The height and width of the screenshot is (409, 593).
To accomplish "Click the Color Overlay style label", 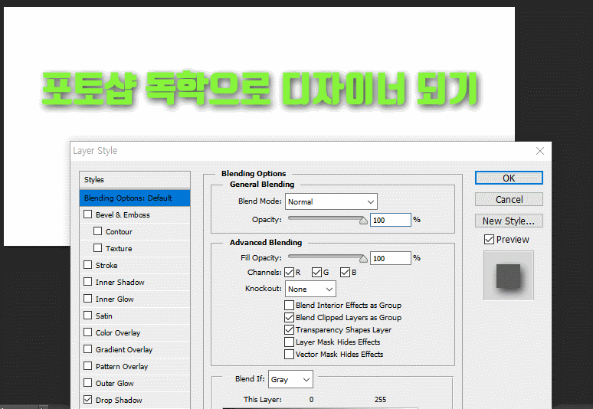I will 118,333.
